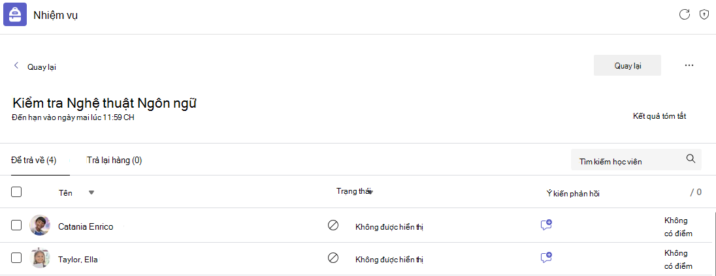Screen dimensions: 716x276
Task: Click the Nhiệm vụ backpack app icon
Action: click(14, 14)
